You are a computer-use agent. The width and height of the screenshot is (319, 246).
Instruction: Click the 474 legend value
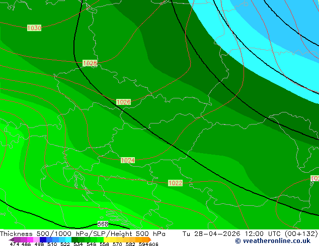15,244
